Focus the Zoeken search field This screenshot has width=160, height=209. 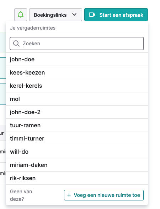click(77, 44)
